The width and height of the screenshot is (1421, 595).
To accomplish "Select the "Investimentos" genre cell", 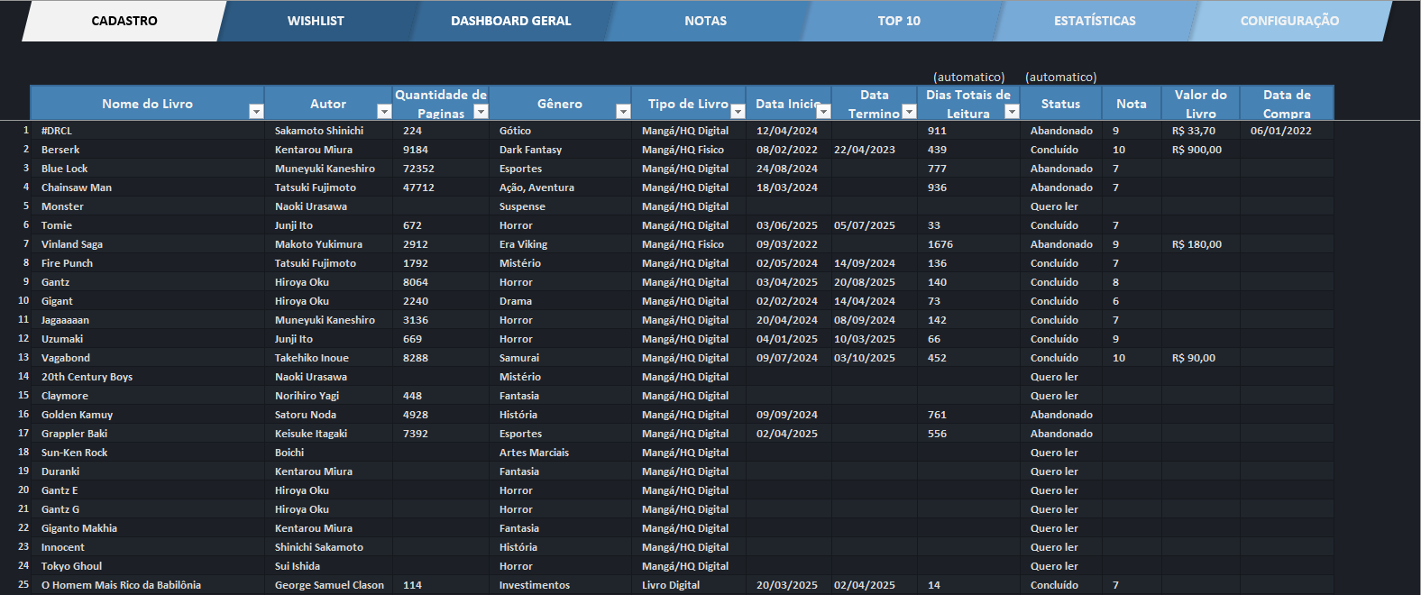I will point(560,585).
